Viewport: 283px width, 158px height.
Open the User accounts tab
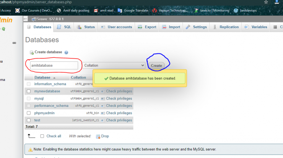116,27
